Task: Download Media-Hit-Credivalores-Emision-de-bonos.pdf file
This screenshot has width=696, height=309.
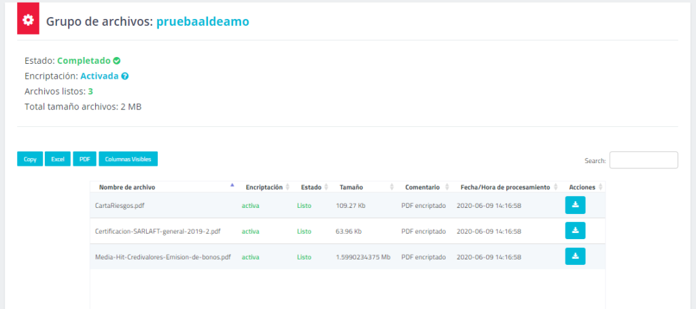Action: pos(575,257)
